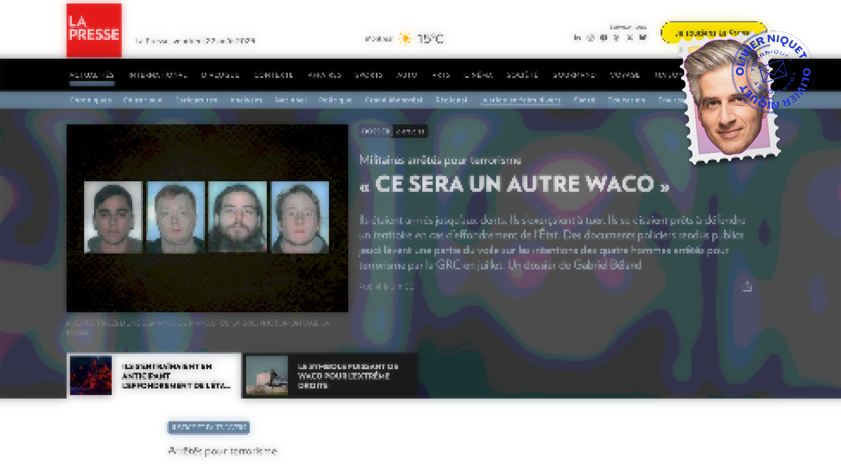This screenshot has width=841, height=473.
Task: Click the share icon beside article publish time
Action: 747,286
